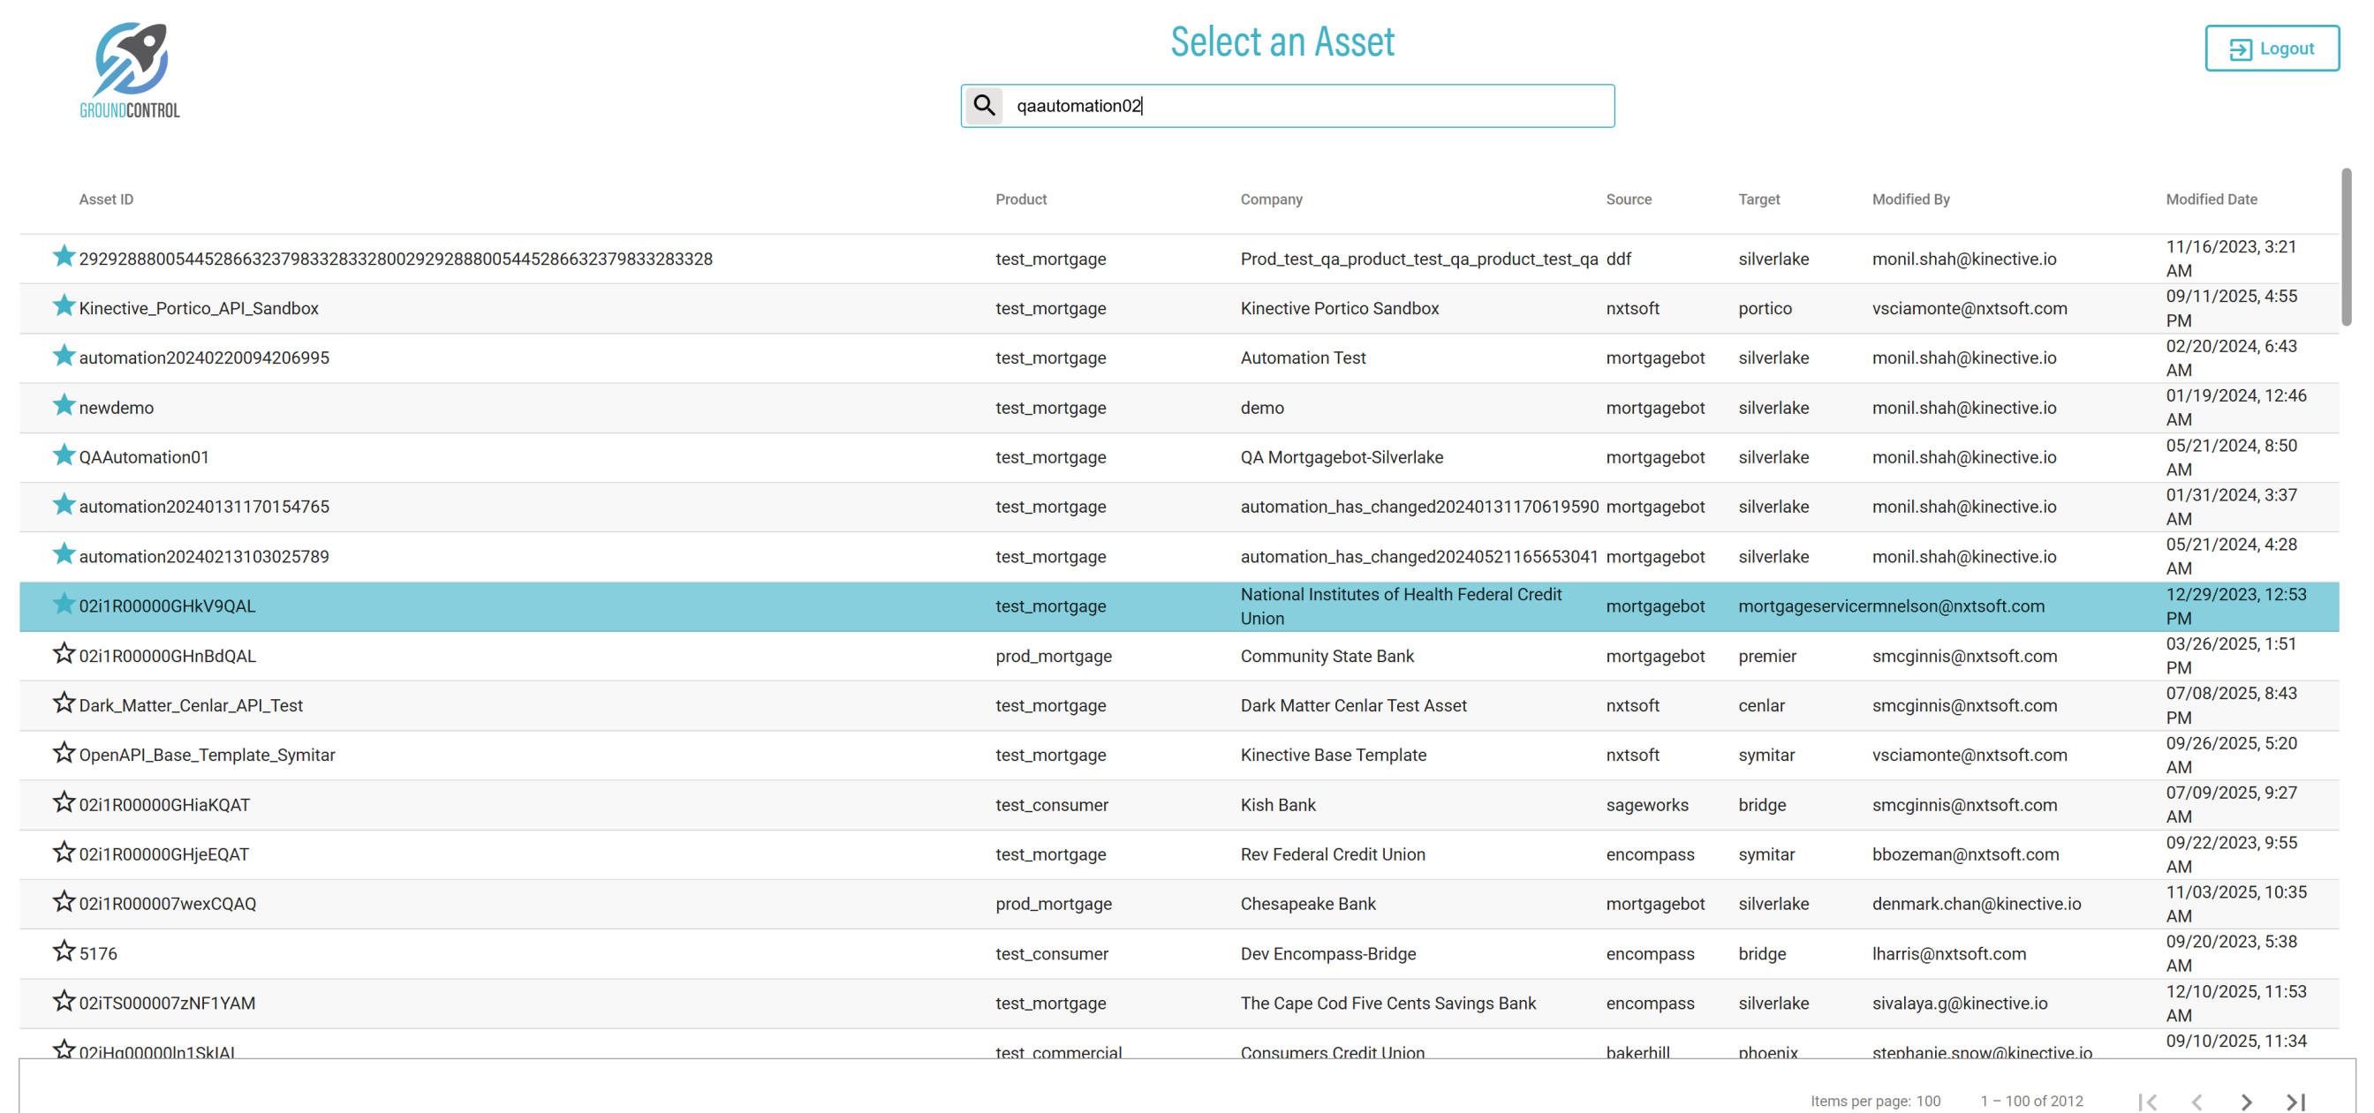This screenshot has width=2374, height=1113.
Task: Unstar the newdemo asset
Action: tap(64, 405)
